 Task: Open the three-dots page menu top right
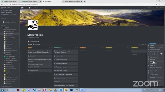pos(163,8)
